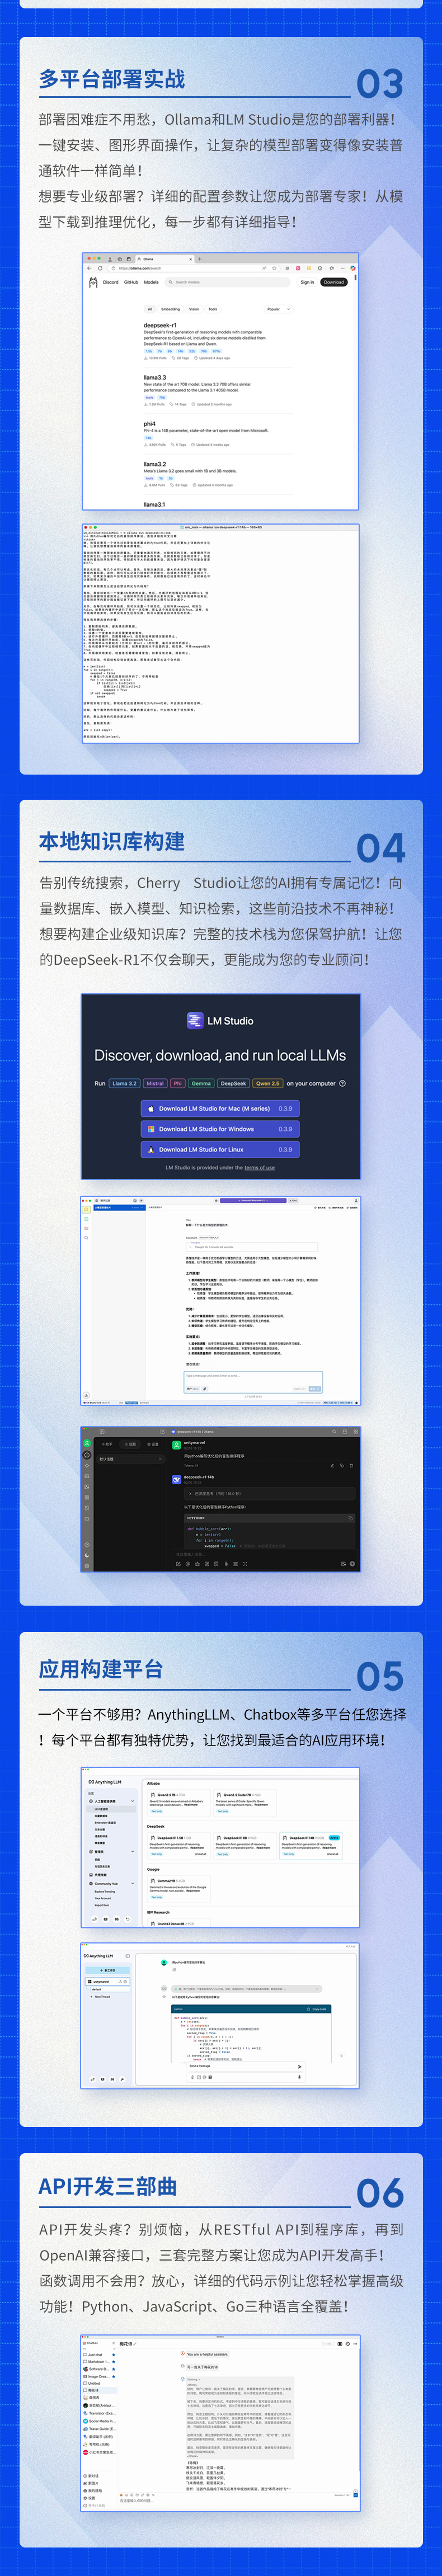The width and height of the screenshot is (442, 2576).
Task: Click the send arrow icon in AnythingLLM chat
Action: click(299, 2066)
